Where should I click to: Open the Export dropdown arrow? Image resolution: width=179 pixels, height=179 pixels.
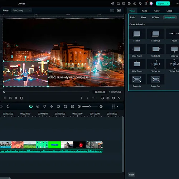tap(168, 4)
